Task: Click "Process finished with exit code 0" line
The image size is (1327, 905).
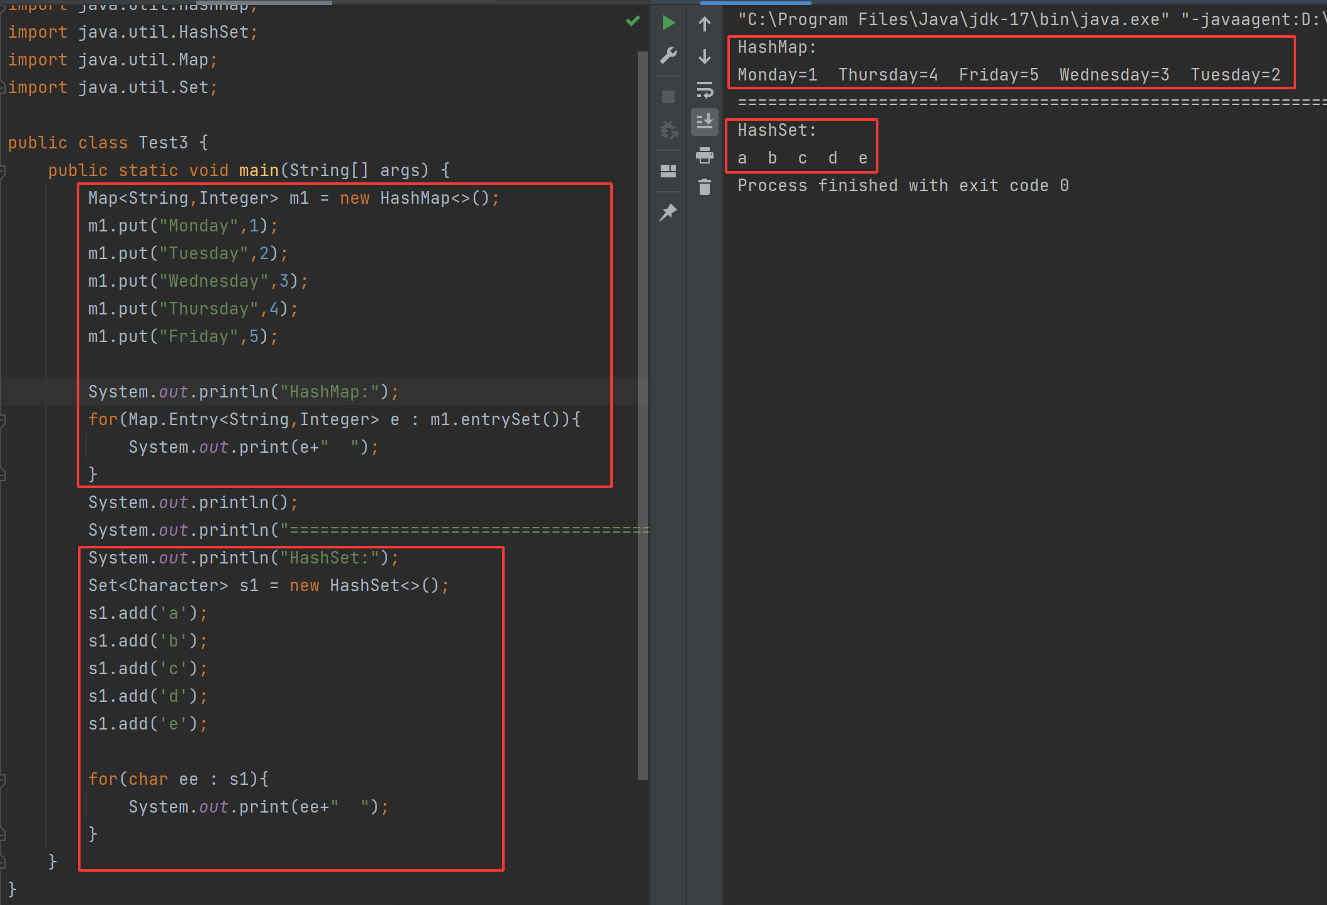Action: coord(903,186)
